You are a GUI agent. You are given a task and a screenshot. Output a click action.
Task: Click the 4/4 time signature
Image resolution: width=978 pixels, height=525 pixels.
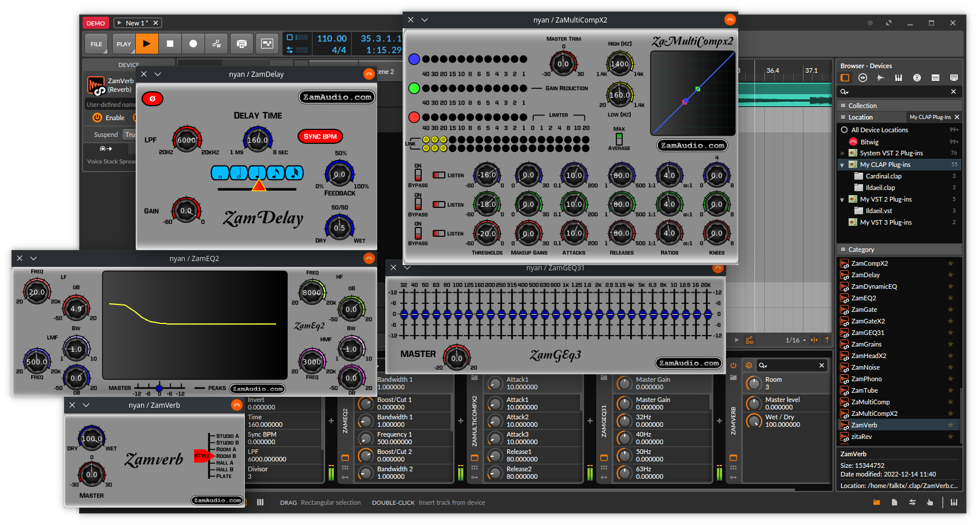pos(339,50)
